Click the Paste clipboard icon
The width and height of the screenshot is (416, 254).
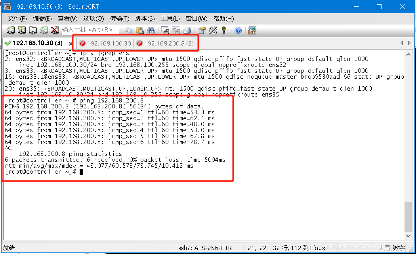pos(139,30)
